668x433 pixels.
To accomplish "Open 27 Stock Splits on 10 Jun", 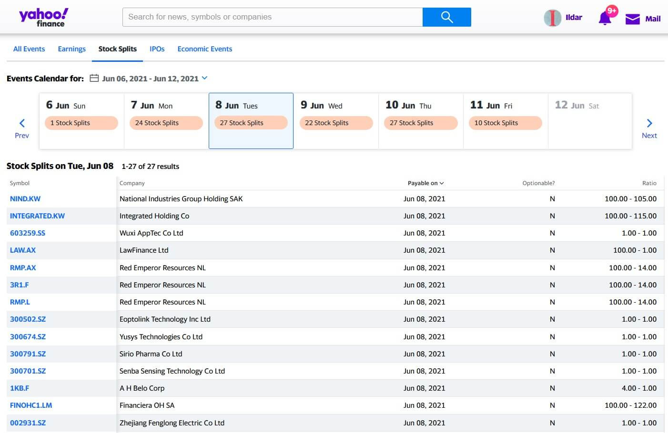I will 421,123.
